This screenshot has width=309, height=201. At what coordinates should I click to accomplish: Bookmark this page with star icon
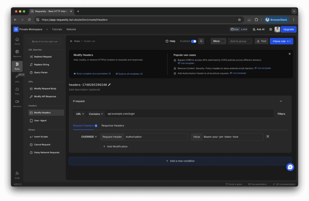click(239, 20)
